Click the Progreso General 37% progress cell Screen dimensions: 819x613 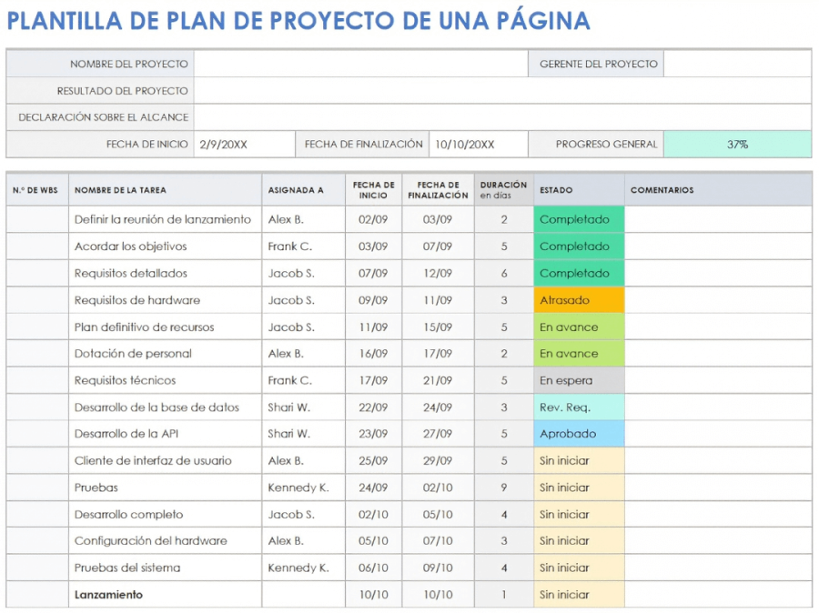click(739, 144)
